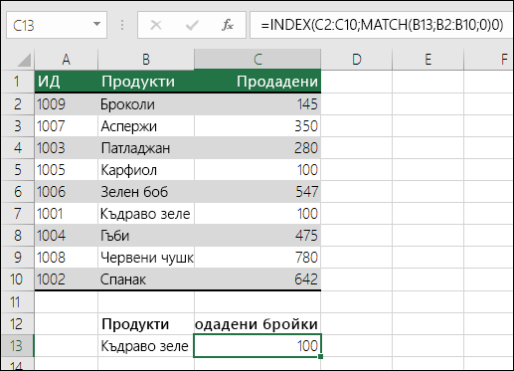Select the sold value 145
514x371 pixels.
(x=257, y=104)
